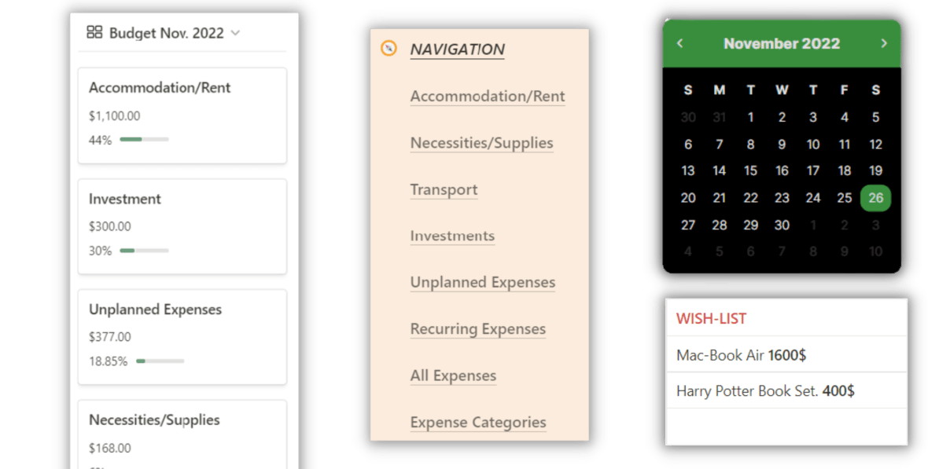Open the Recurring Expenses link
The height and width of the screenshot is (469, 939).
pos(478,329)
